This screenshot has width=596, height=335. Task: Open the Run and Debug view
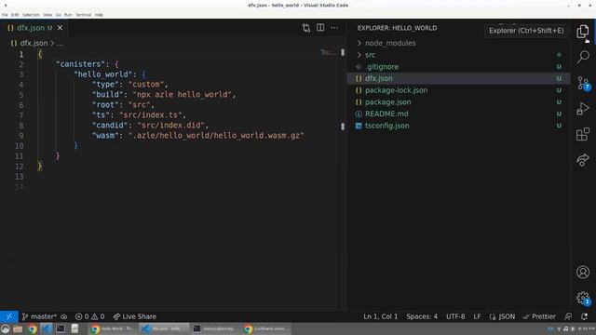pos(583,109)
